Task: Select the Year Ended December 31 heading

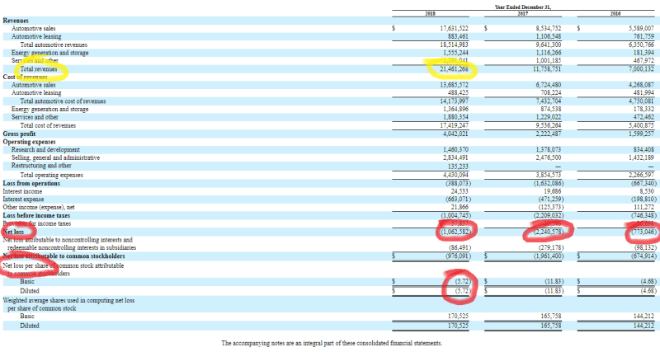Action: click(x=523, y=7)
